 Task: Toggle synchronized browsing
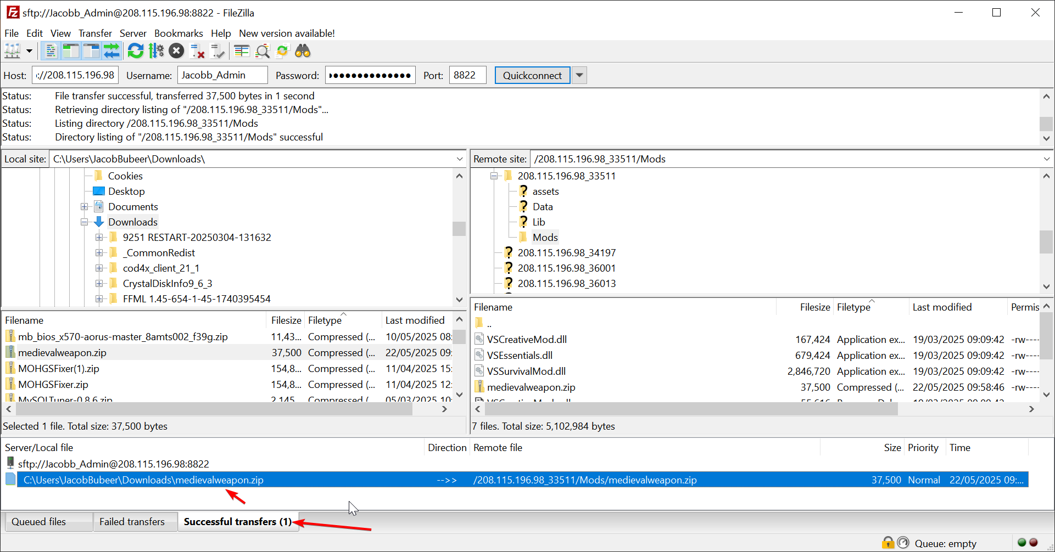(282, 52)
